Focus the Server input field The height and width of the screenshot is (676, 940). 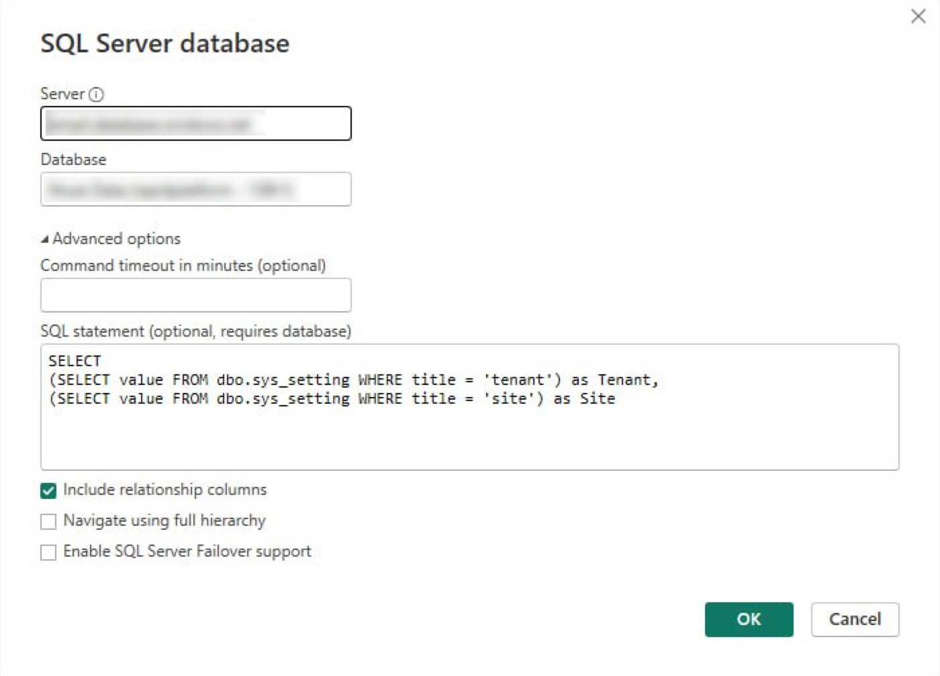(195, 123)
